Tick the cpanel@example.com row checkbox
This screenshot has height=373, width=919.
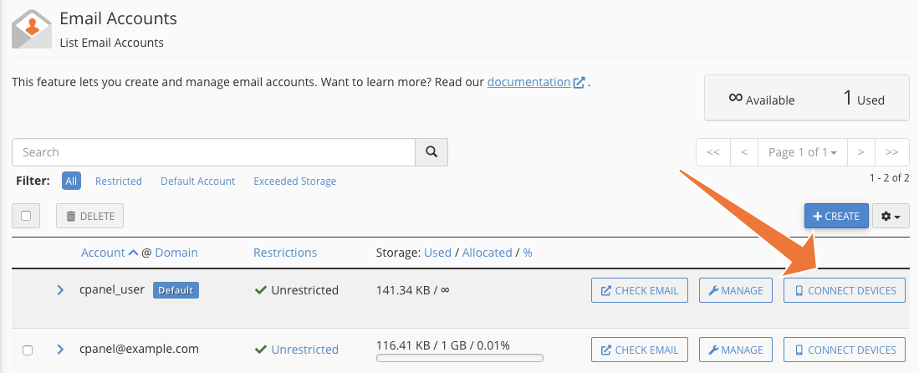click(x=27, y=350)
